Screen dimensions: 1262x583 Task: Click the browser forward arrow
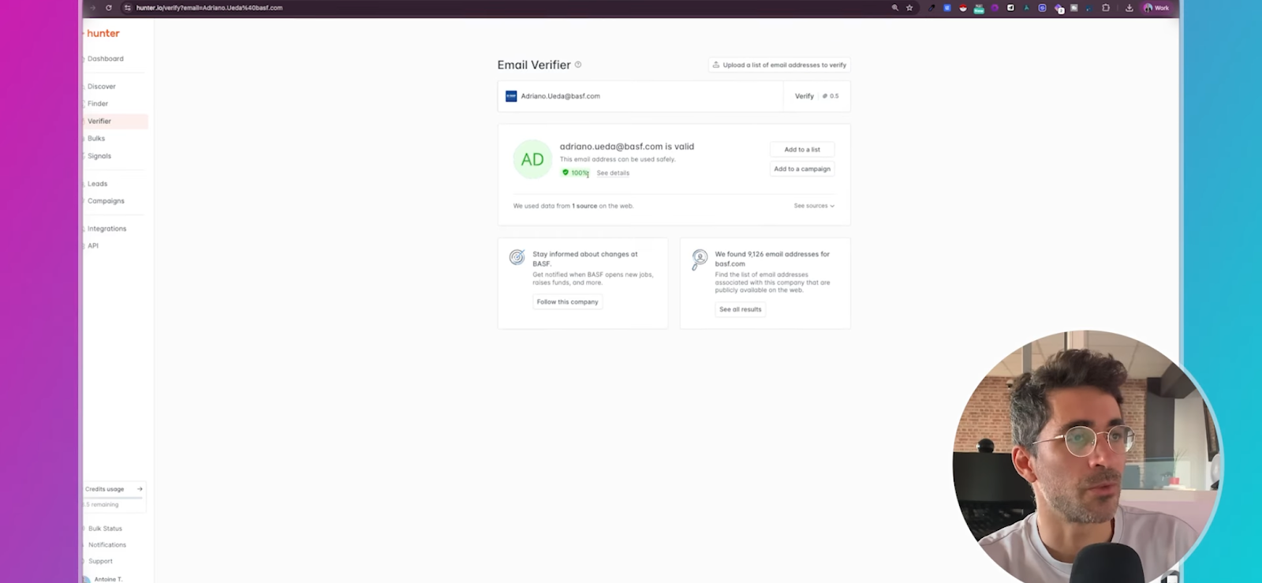(92, 8)
